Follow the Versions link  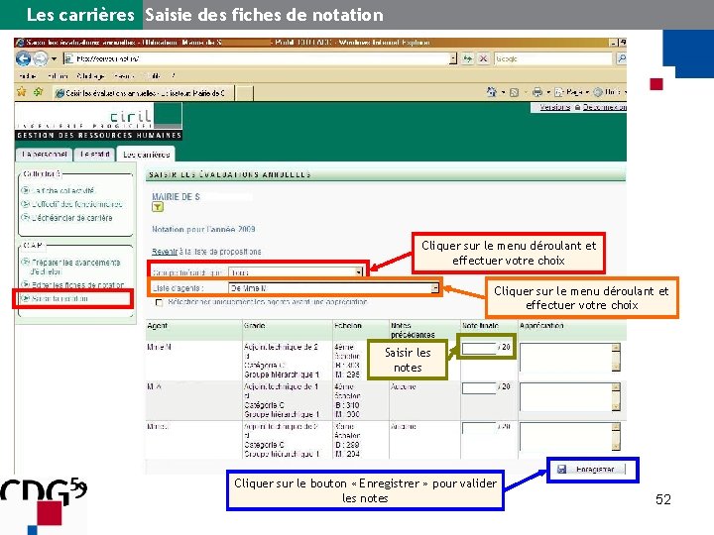tap(554, 107)
